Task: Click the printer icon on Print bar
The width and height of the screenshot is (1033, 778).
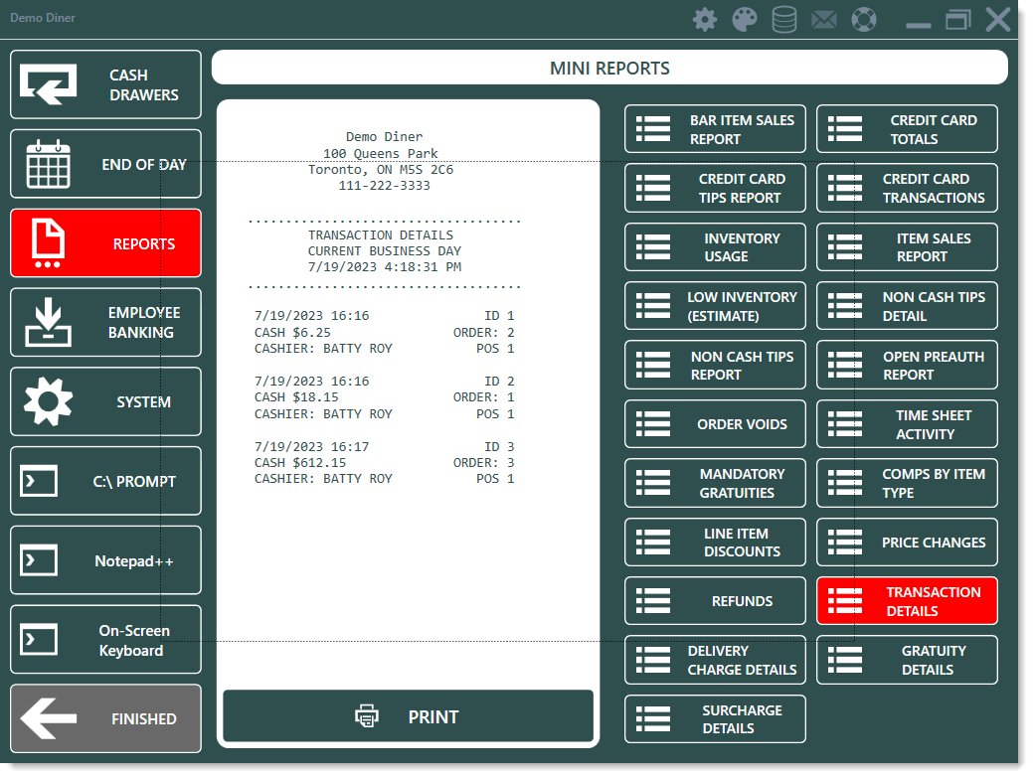Action: point(367,716)
